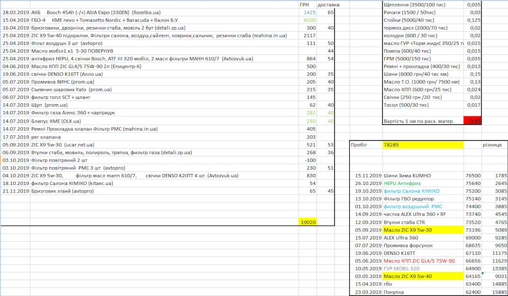
Task: Select the бризговики, дворнiки row description
Action: click(164, 28)
